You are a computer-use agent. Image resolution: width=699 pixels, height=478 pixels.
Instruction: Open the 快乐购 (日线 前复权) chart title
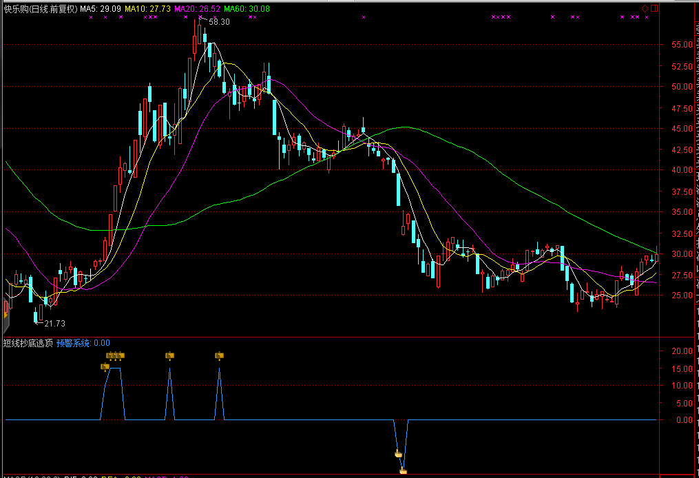(40, 10)
